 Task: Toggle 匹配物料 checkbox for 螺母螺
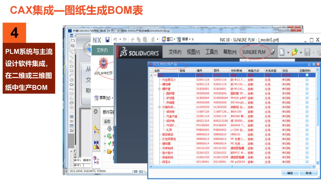307,84
